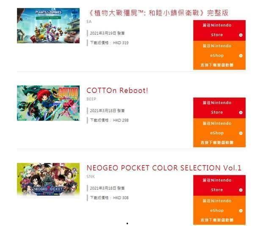Image resolution: width=254 pixels, height=226 pixels.
Task: Open the NEOGEO POCKET COLOR SELECTION Vol.1 title
Action: (164, 168)
